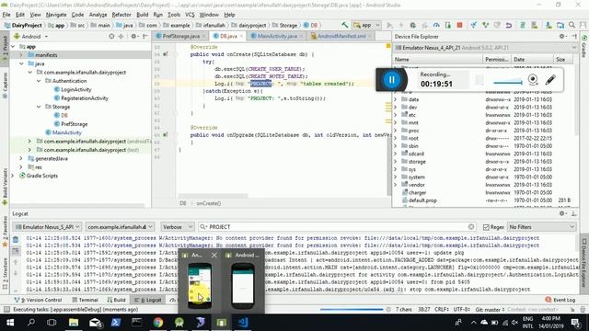
Task: Click the Search Everywhere magnifier icon
Action: tap(572, 25)
